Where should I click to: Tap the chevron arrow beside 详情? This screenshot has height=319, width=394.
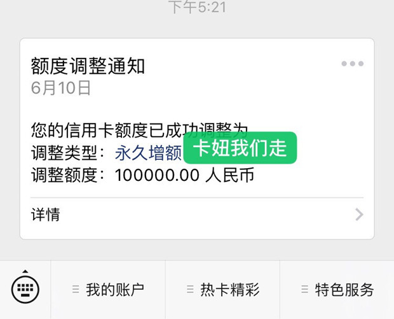tap(359, 215)
